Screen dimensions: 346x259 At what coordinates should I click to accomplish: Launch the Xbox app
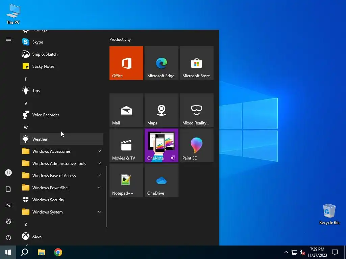pos(62,236)
